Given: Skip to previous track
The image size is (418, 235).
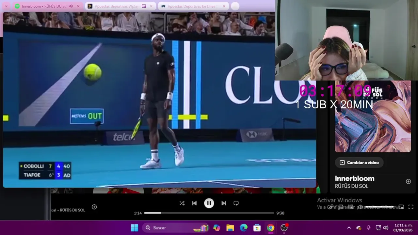Looking at the screenshot, I should tap(194, 203).
